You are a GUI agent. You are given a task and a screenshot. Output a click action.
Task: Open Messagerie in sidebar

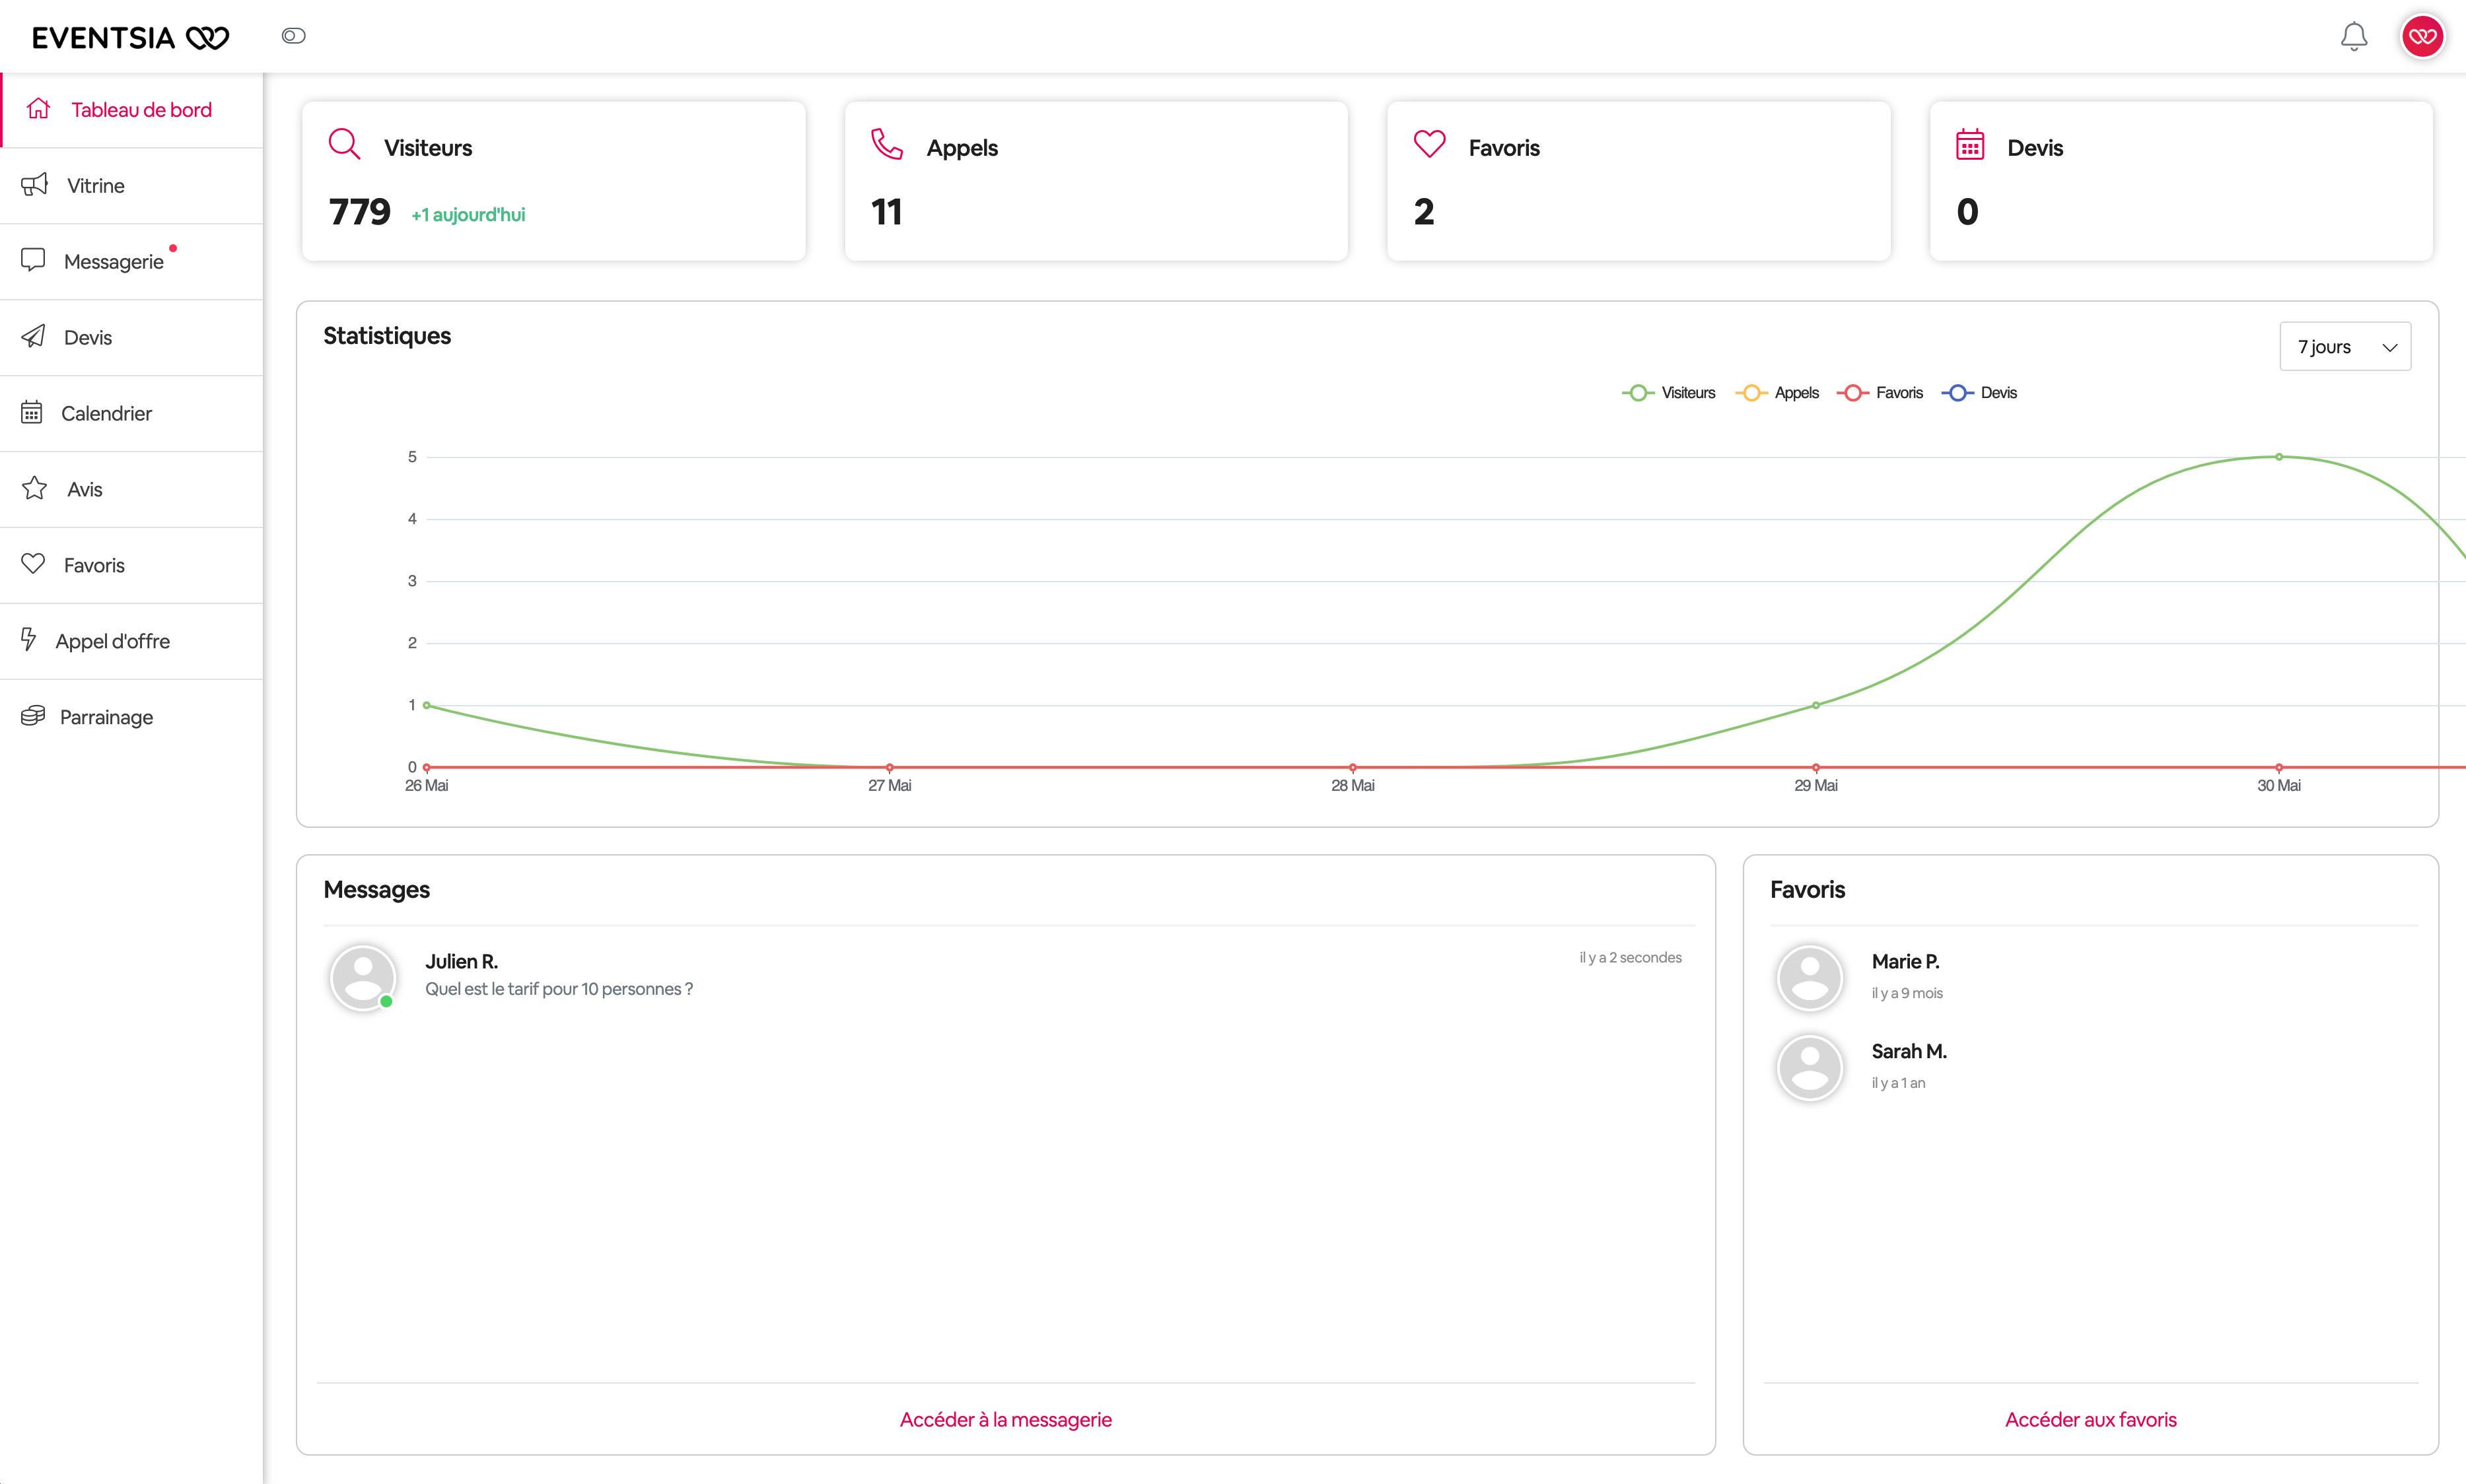(132, 262)
